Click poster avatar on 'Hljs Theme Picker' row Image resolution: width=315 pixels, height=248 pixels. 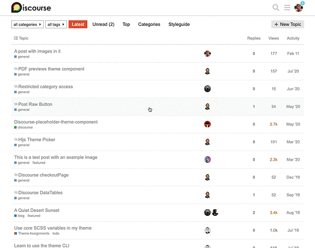207,142
